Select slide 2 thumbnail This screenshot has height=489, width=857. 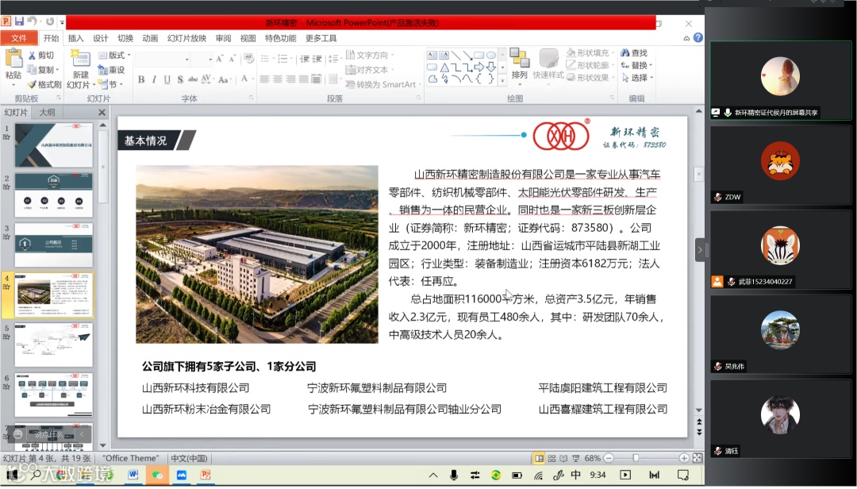[54, 194]
